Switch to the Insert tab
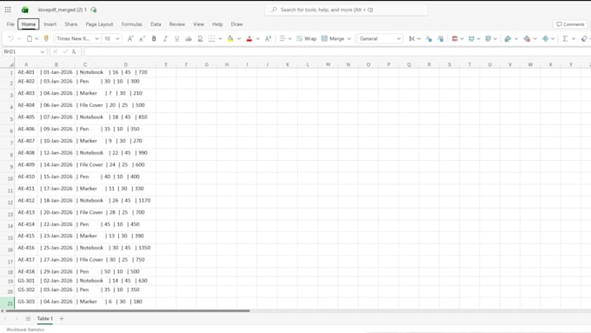Viewport: 591px width, 333px height. [x=50, y=24]
